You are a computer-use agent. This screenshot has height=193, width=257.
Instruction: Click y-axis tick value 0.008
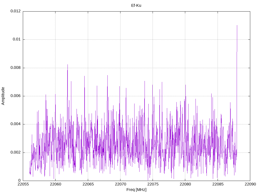coord(16,68)
